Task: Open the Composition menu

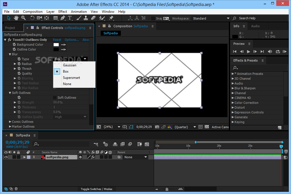Action: [x=33, y=12]
